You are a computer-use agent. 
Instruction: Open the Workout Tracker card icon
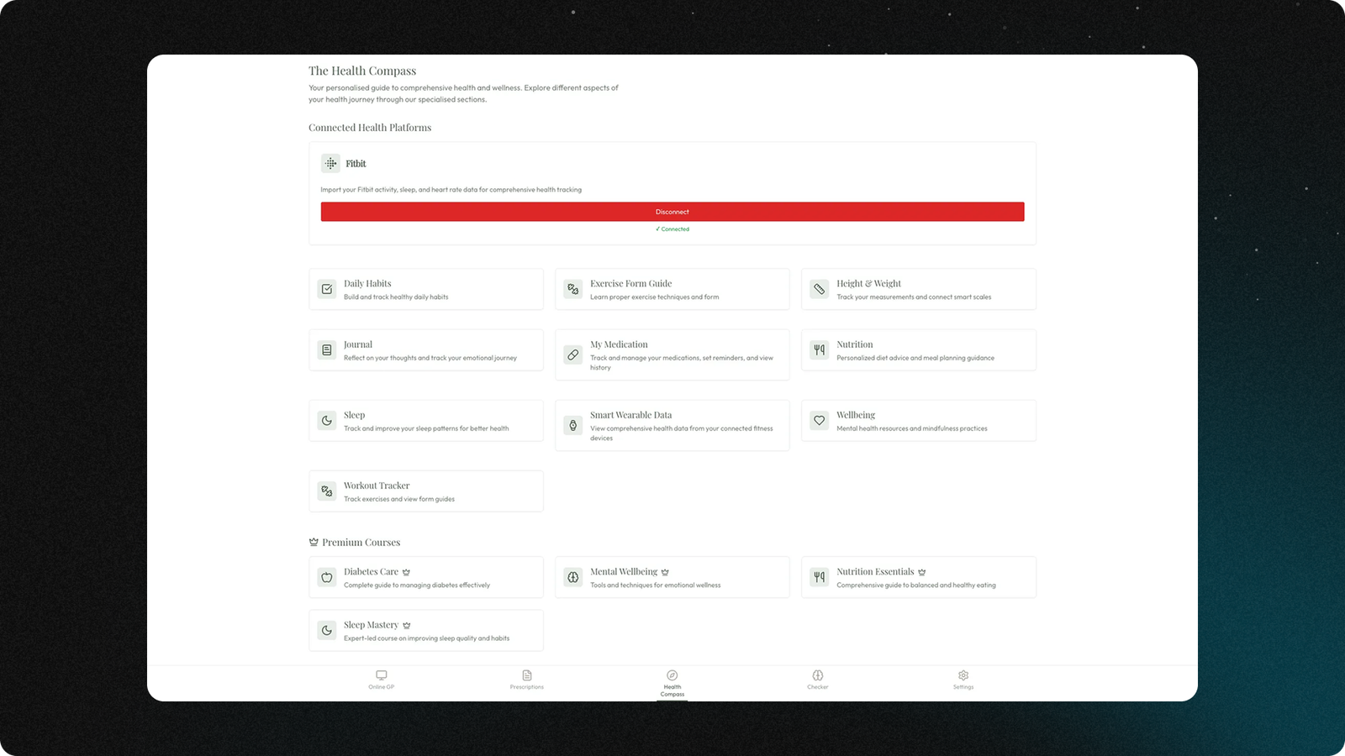click(327, 491)
